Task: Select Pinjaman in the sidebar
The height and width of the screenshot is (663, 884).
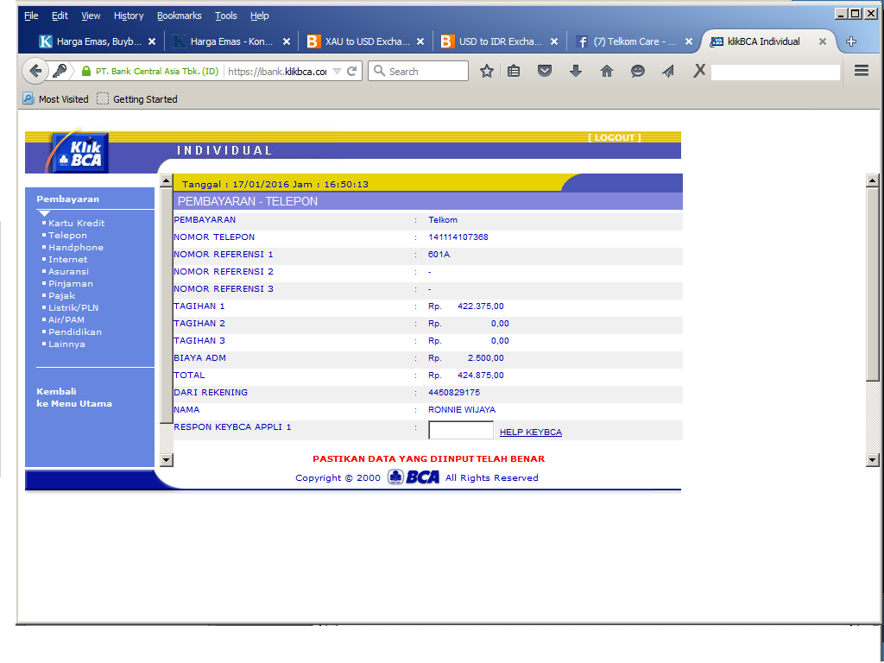Action: point(71,283)
